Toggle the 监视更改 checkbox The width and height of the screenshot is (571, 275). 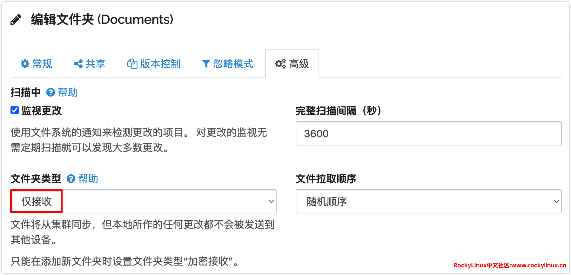[15, 110]
